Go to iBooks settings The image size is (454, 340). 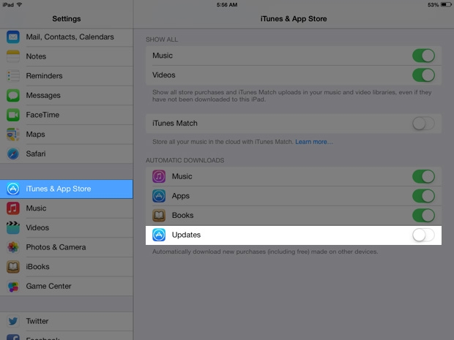[67, 267]
